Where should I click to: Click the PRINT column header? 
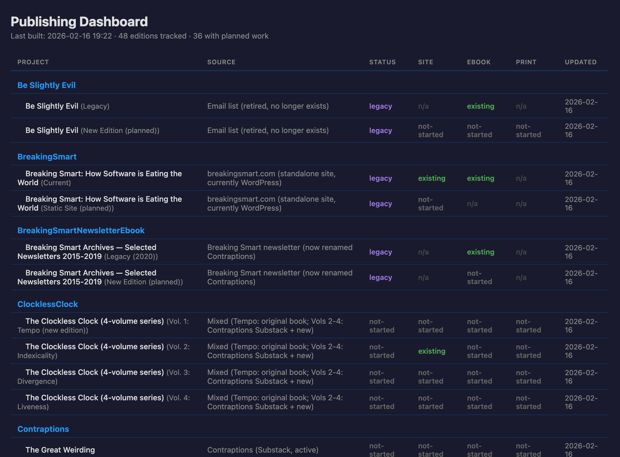(526, 62)
